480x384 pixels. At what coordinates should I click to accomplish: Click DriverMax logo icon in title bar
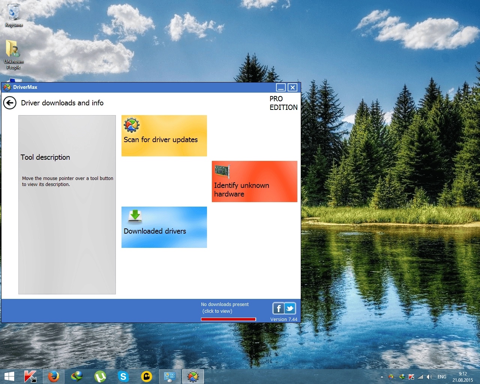[x=7, y=87]
